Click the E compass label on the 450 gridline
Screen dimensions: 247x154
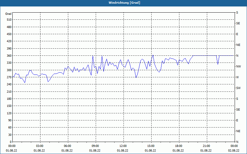coord(237,34)
